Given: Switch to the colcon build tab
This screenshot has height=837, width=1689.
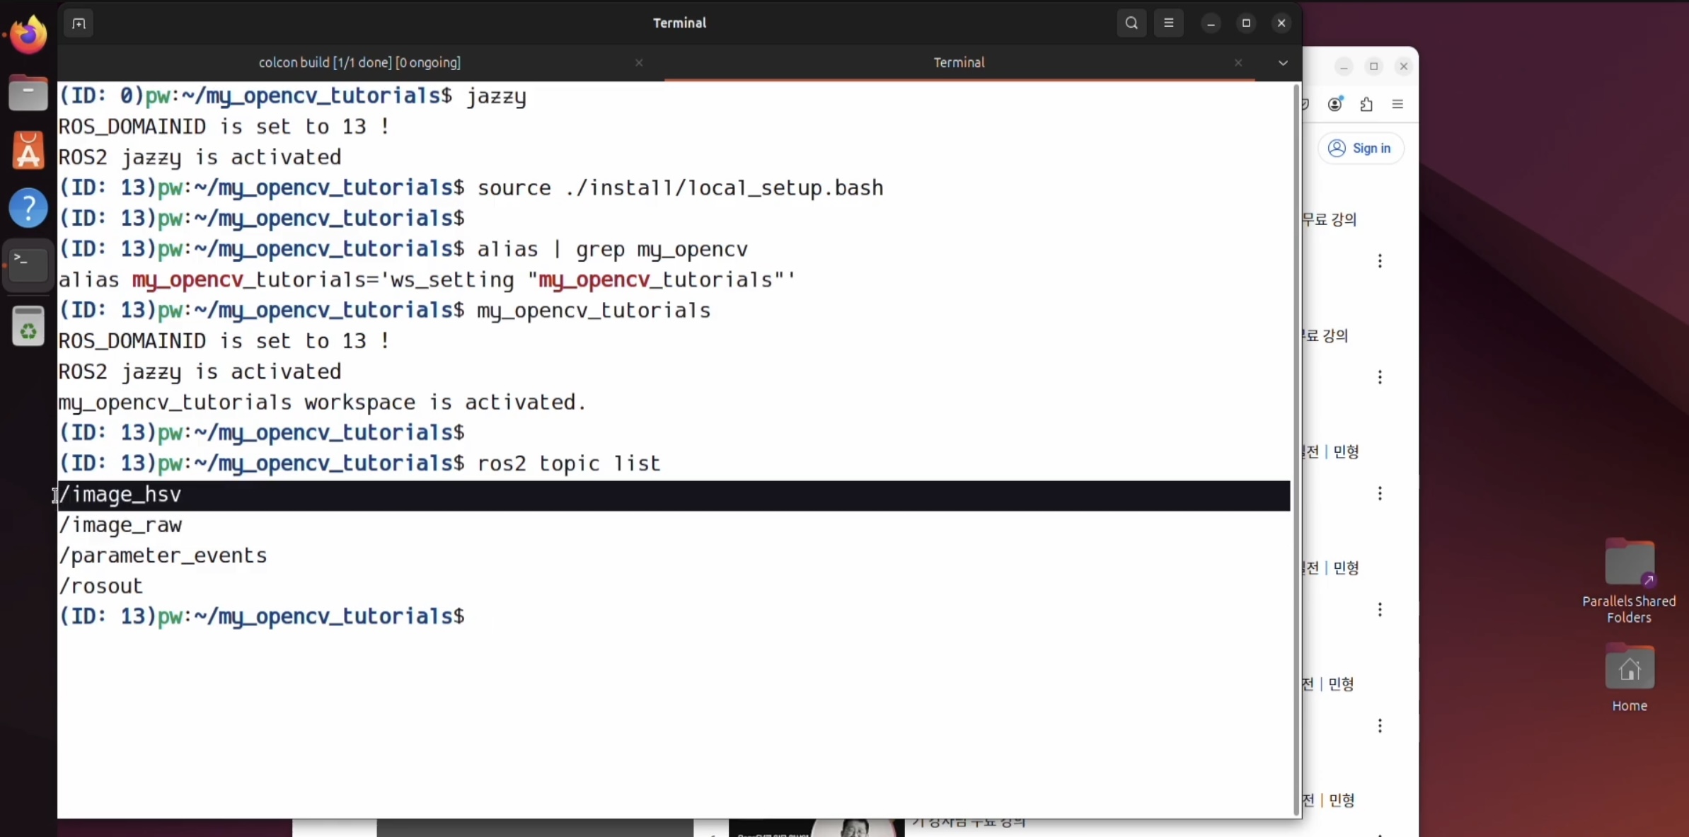Looking at the screenshot, I should point(359,62).
